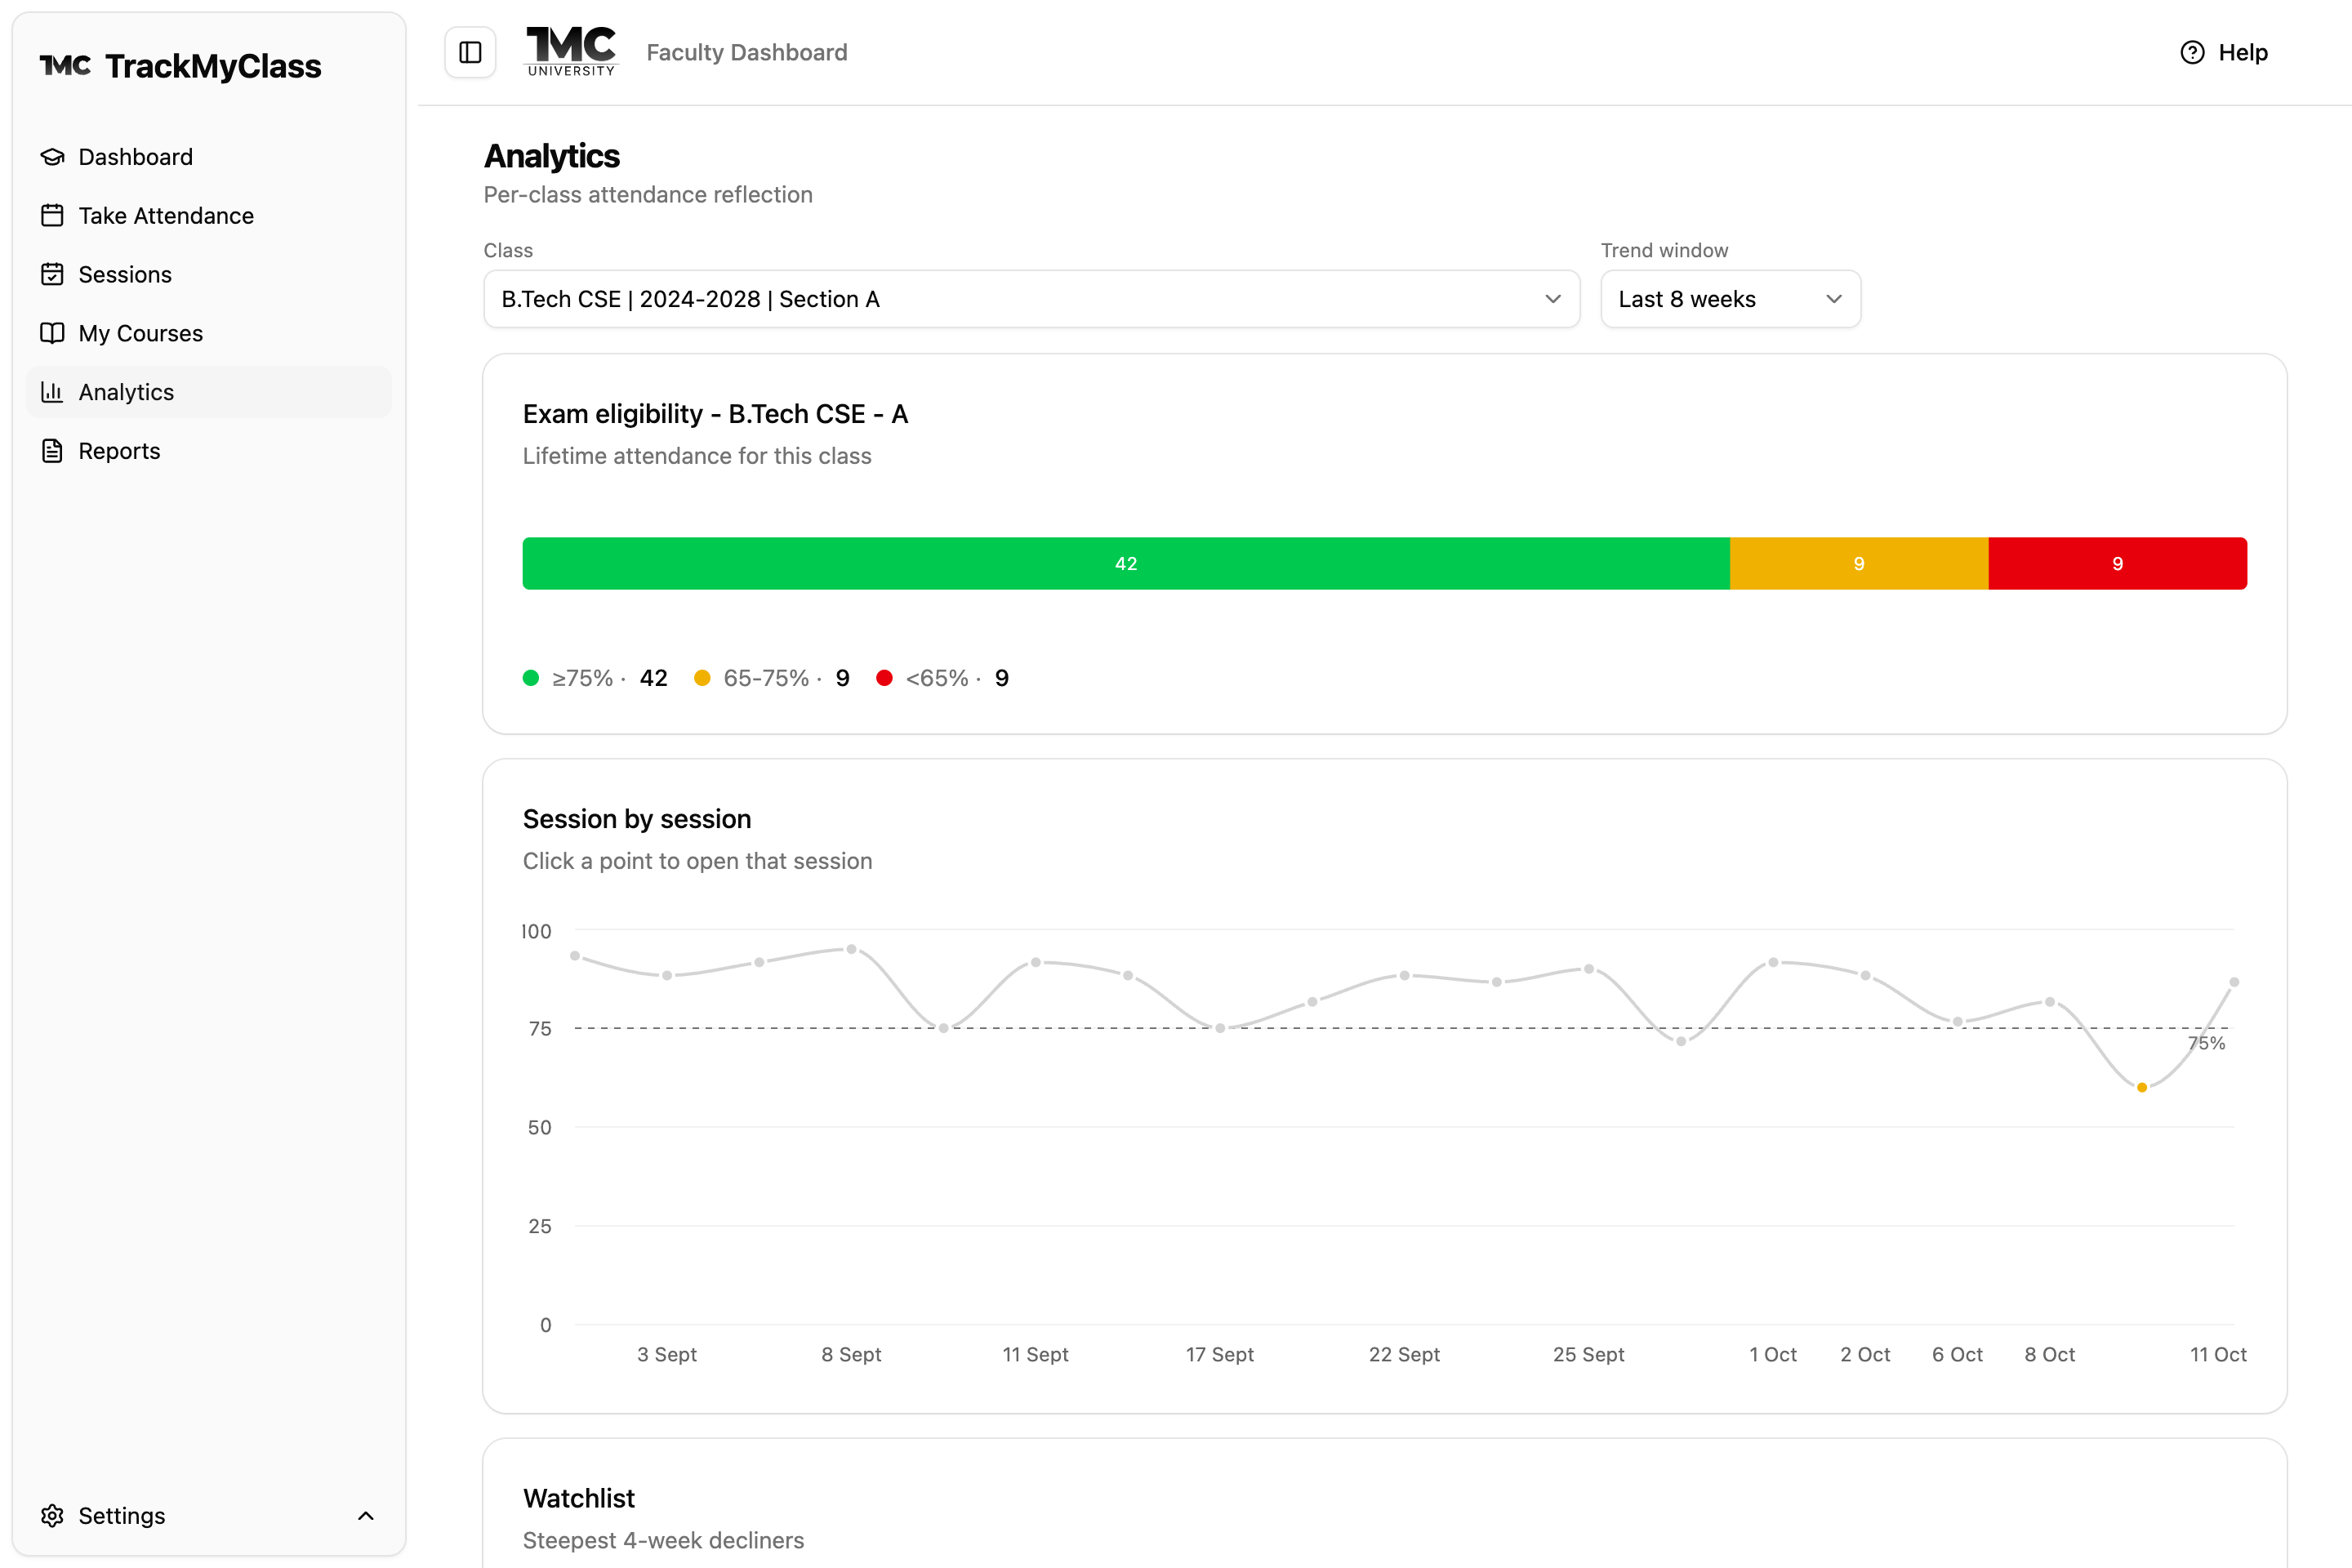Click the red <65% legend dot
Image resolution: width=2352 pixels, height=1568 pixels.
(x=884, y=678)
